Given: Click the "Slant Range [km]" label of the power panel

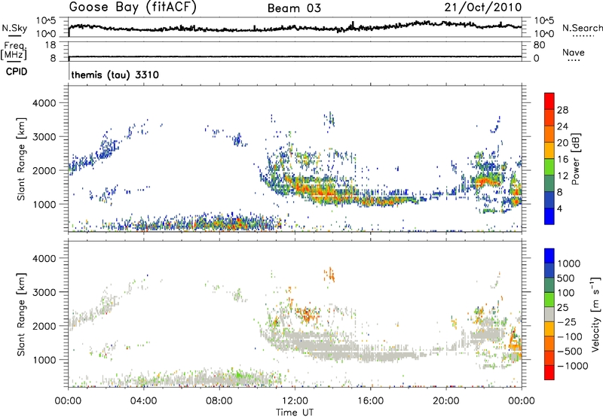Looking at the screenshot, I should (21, 159).
